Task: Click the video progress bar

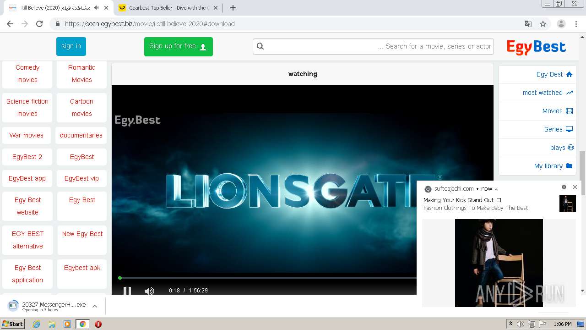Action: point(268,278)
